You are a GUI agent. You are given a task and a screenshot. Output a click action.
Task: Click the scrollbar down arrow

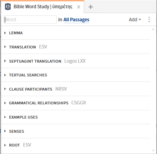pyautogui.click(x=153, y=151)
